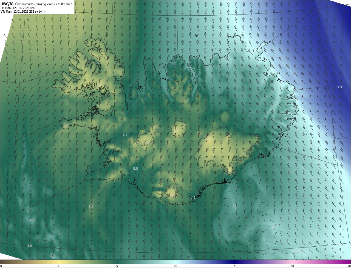
Task: Click the 10 label on the colour scale
Action: coord(175,266)
